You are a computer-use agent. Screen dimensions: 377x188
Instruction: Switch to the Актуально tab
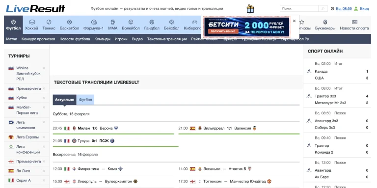[x=65, y=100]
